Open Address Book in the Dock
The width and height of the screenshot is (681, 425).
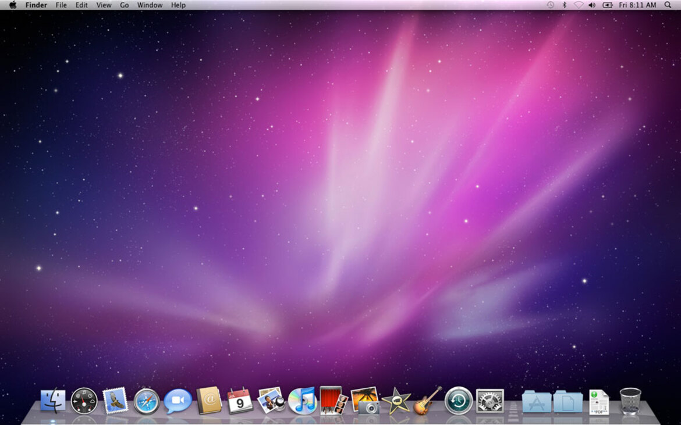pyautogui.click(x=209, y=400)
